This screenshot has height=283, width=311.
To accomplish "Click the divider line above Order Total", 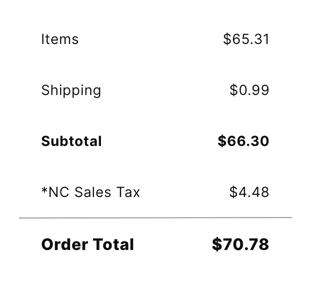I will 155,218.
